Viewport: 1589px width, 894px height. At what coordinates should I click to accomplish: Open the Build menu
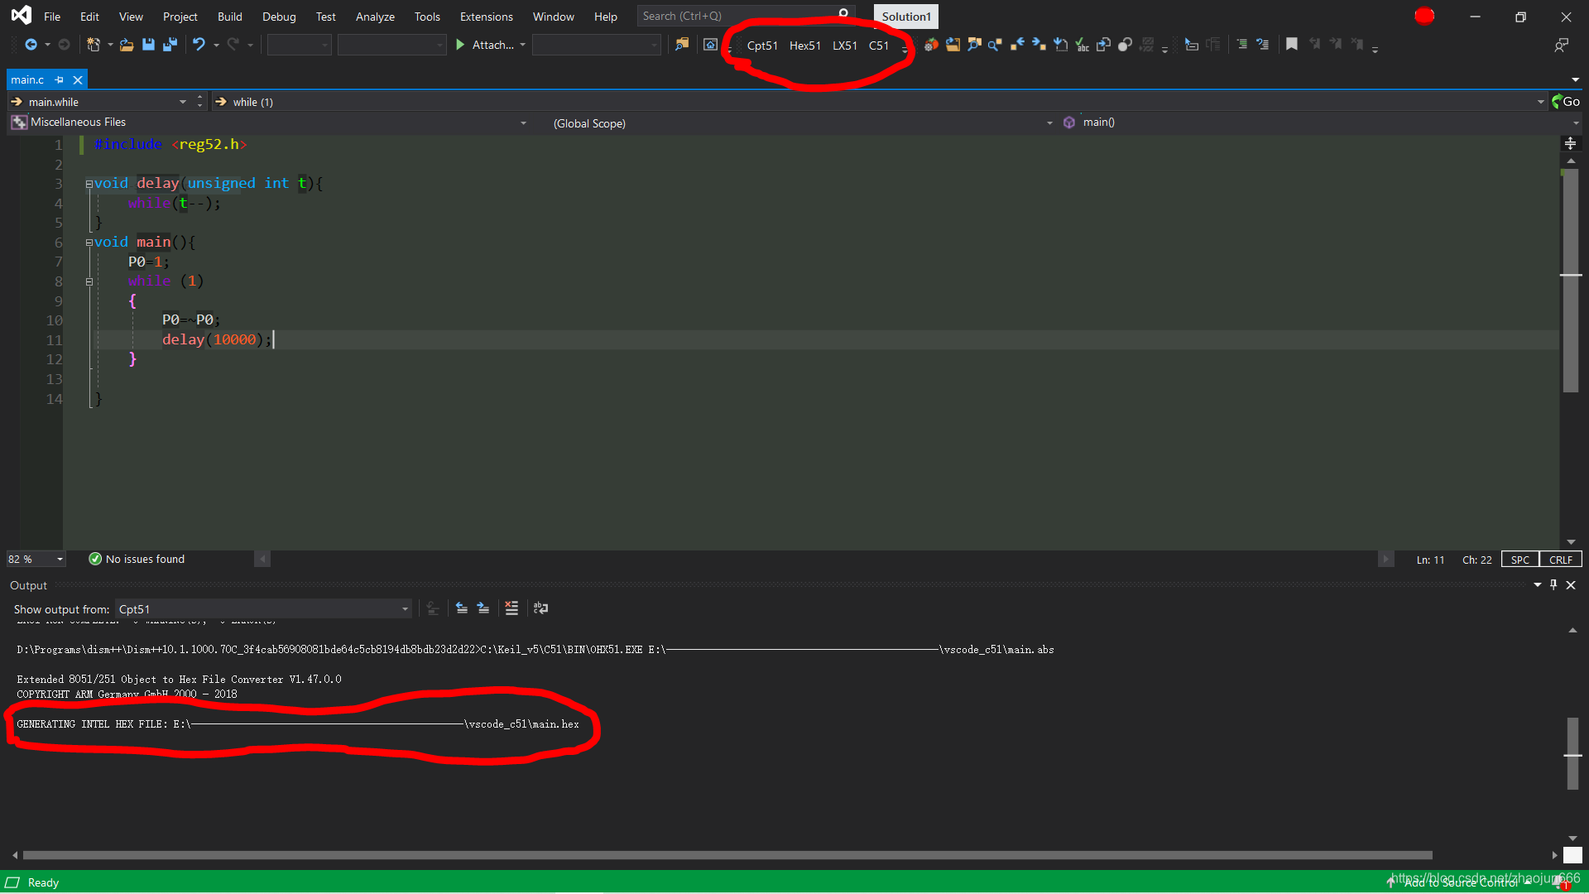[x=229, y=15]
